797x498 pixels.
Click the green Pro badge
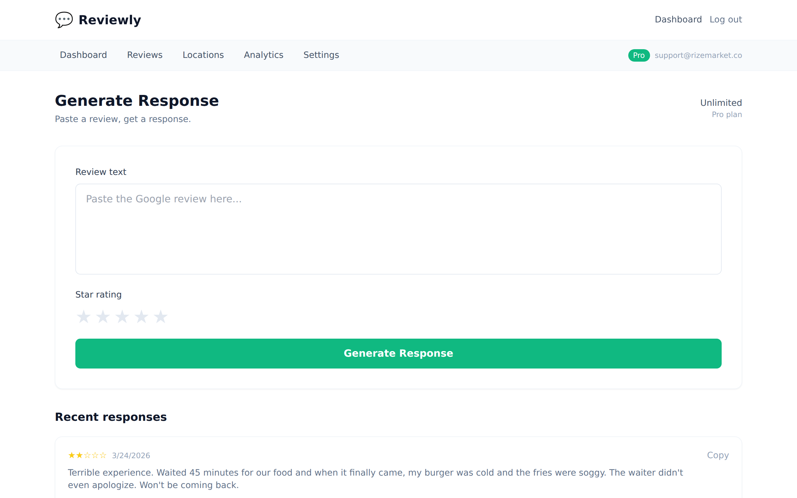[639, 55]
